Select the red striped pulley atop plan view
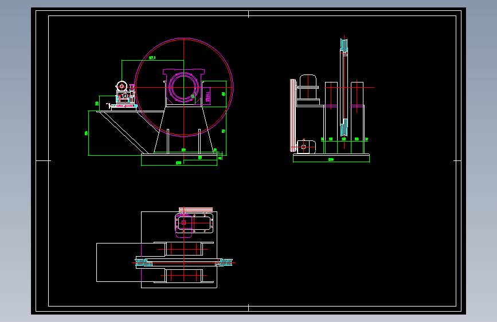The height and width of the screenshot is (322, 497). [196, 210]
